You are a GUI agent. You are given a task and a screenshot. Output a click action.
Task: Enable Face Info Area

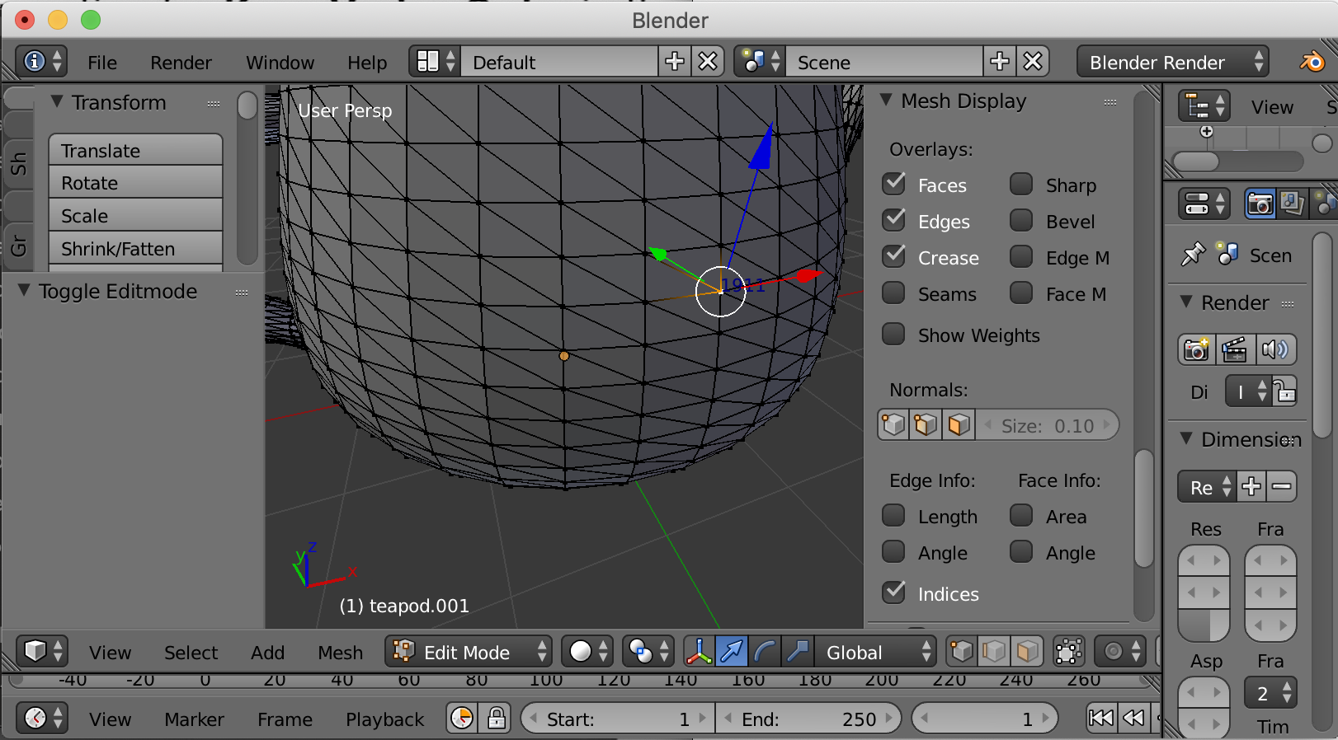[x=1022, y=516]
